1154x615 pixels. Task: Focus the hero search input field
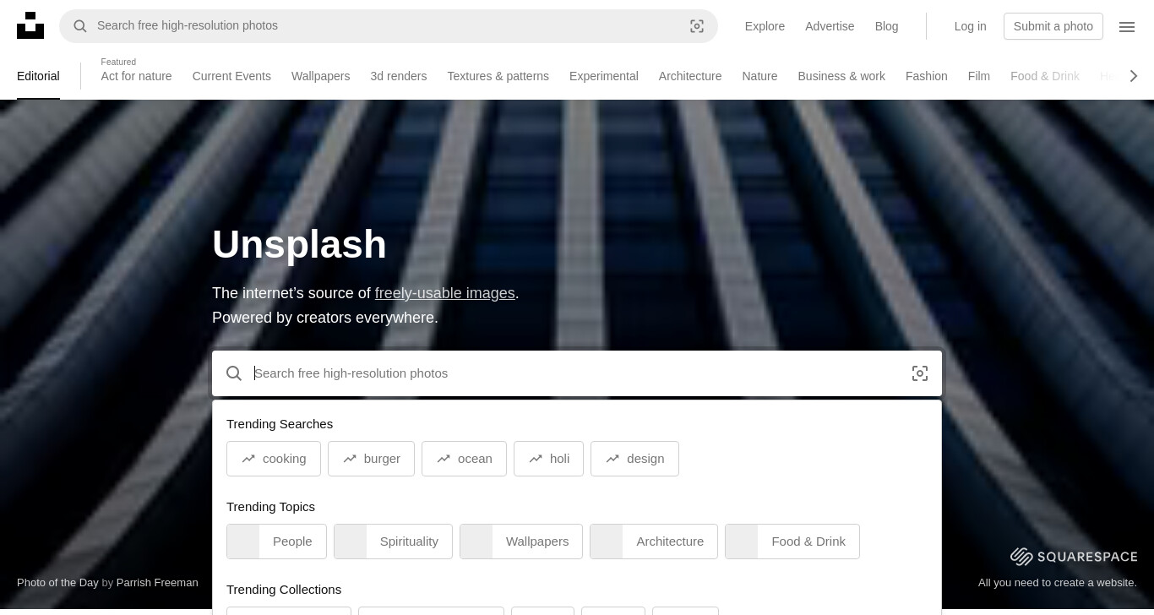[577, 373]
